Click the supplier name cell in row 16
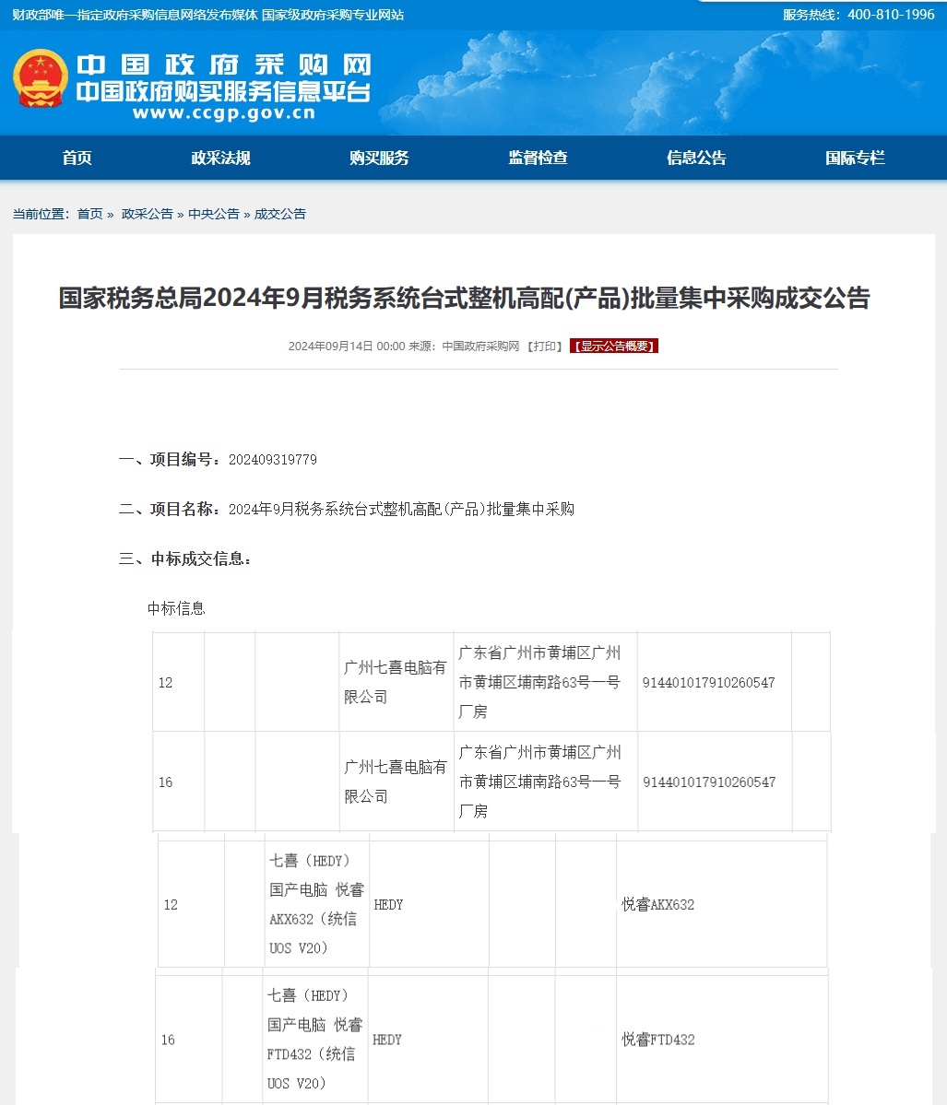 (397, 782)
